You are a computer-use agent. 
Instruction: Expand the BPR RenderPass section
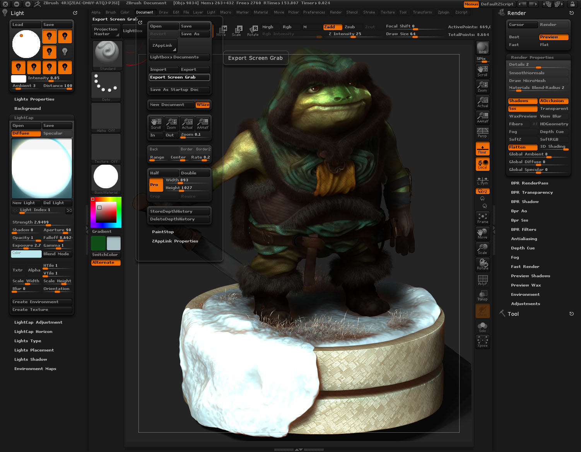pos(530,183)
